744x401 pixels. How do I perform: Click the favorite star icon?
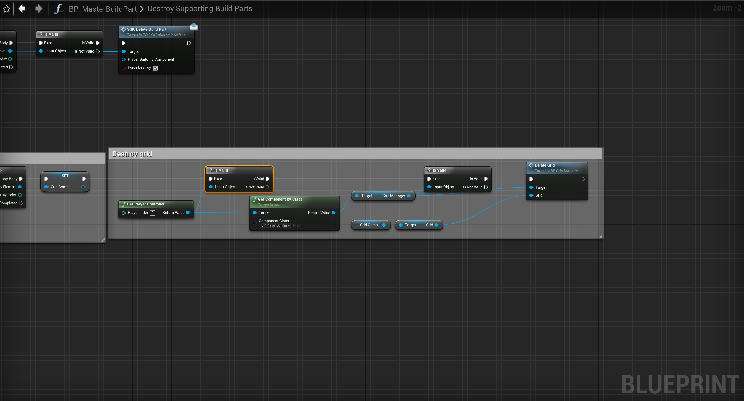[x=7, y=9]
